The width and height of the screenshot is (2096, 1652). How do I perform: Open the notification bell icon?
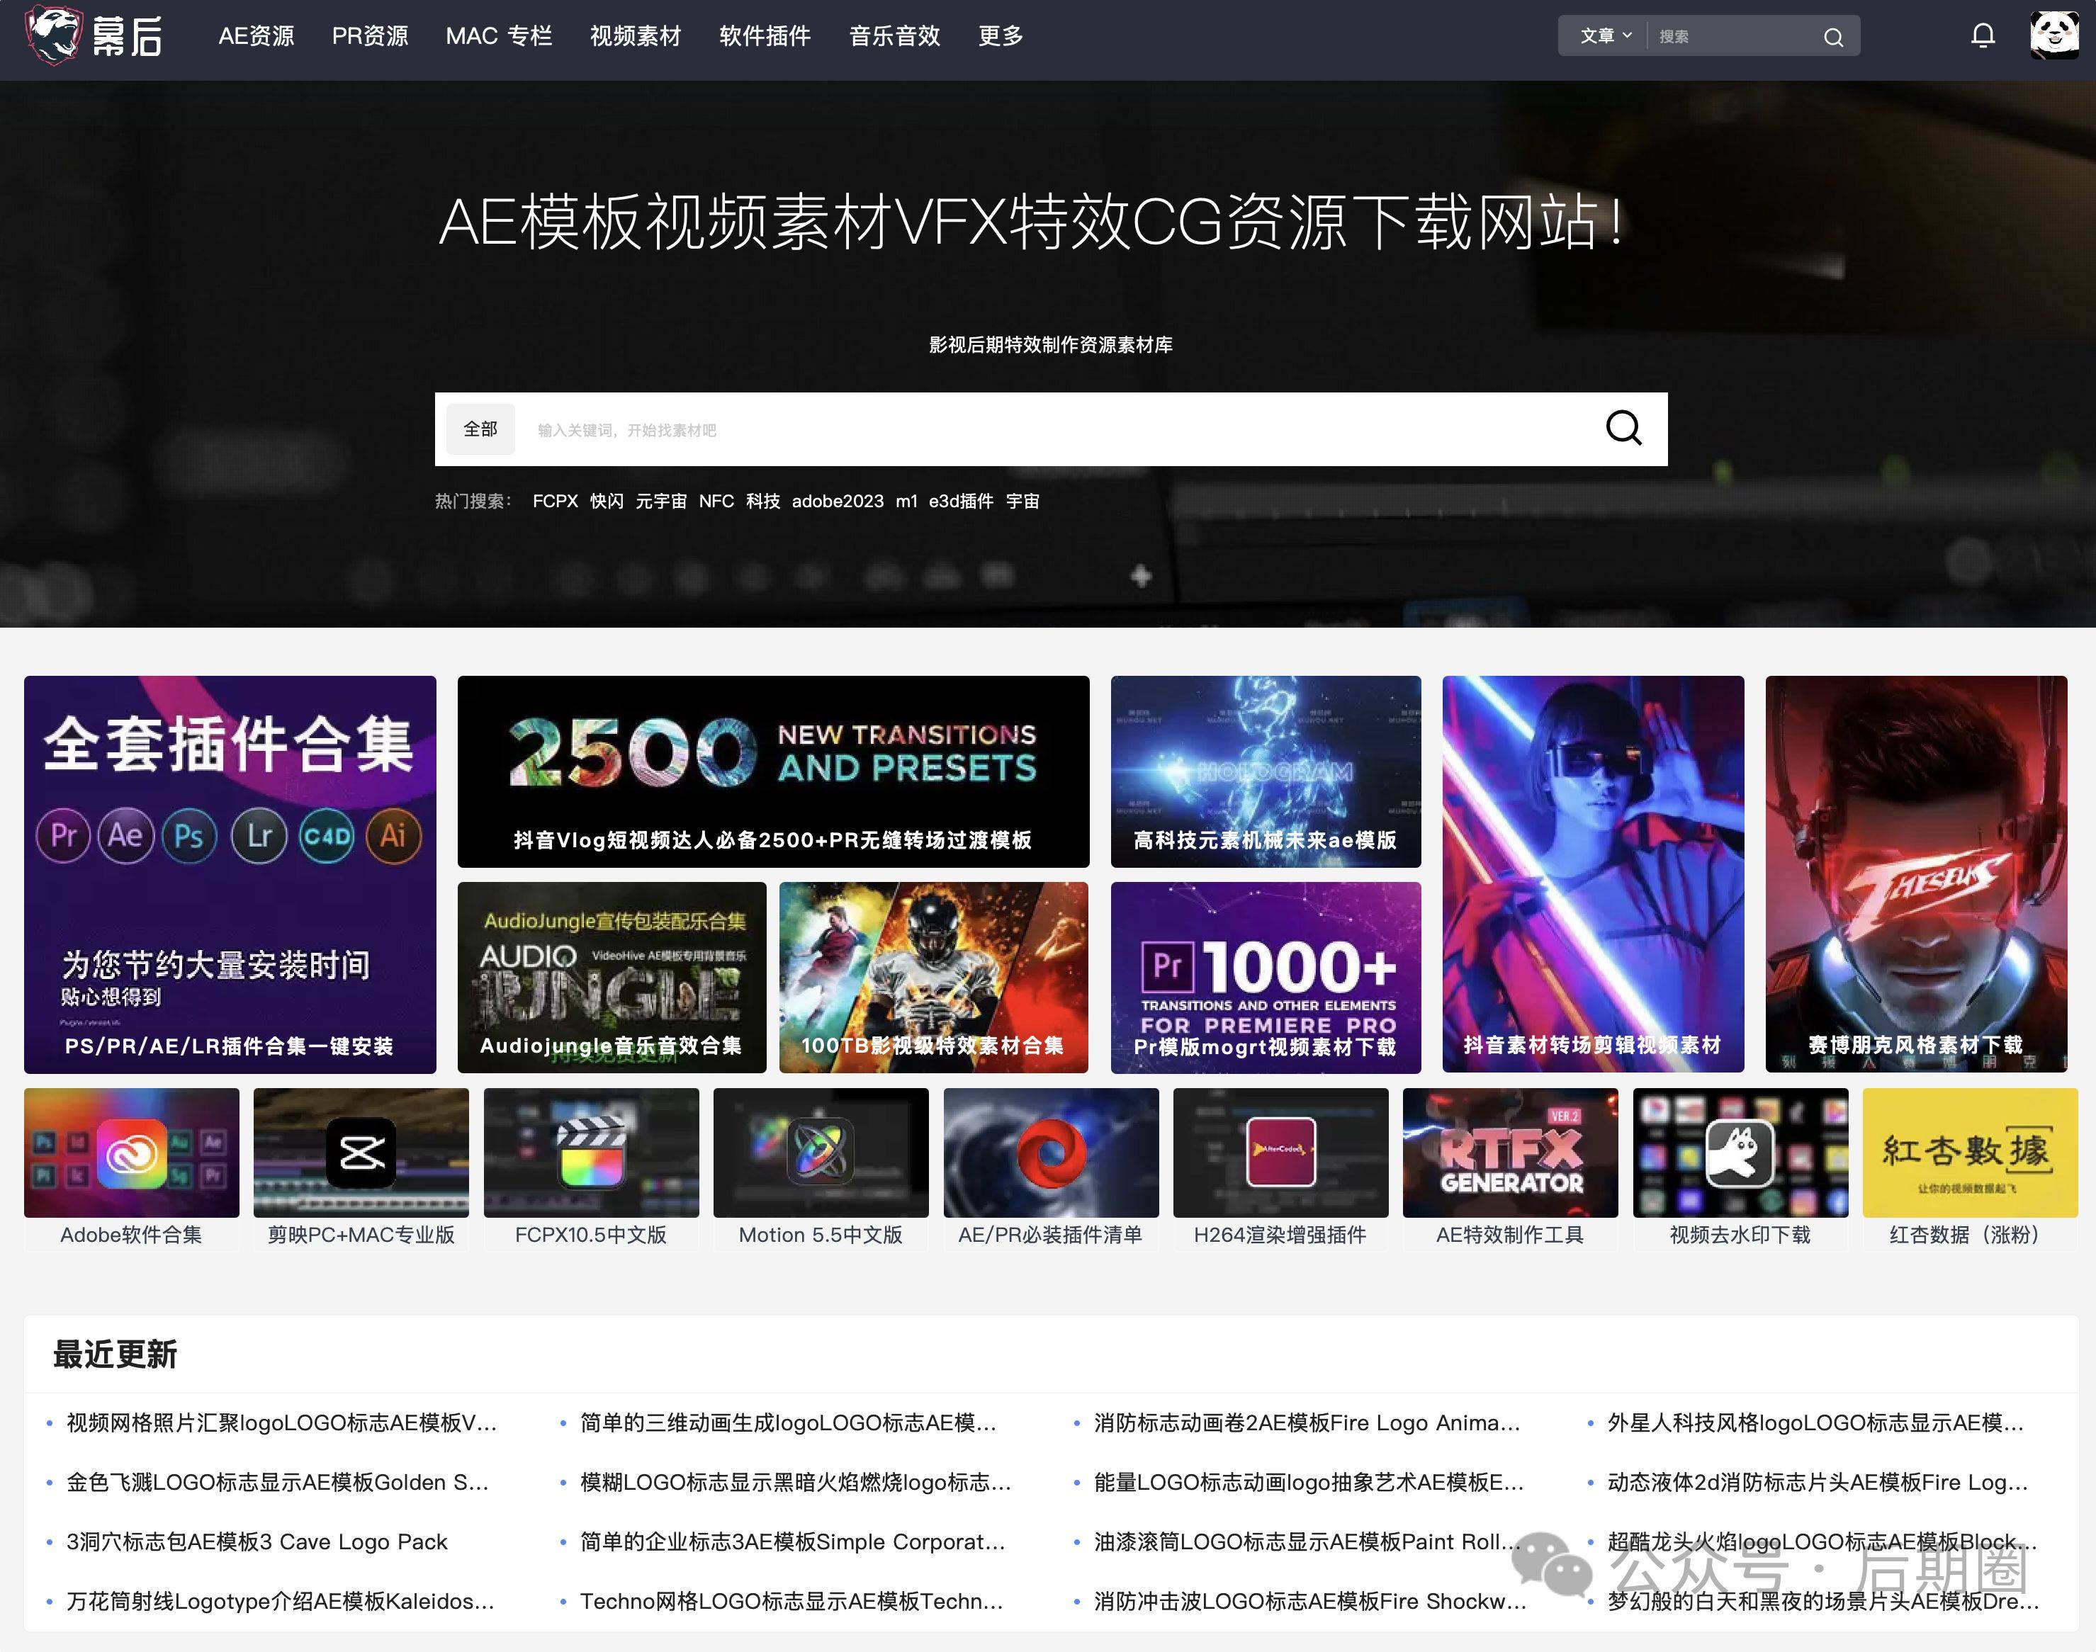[1983, 36]
